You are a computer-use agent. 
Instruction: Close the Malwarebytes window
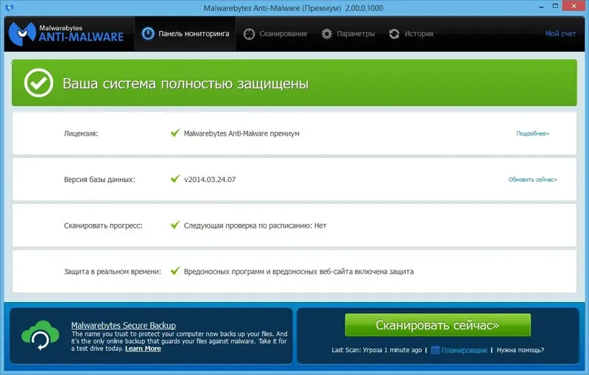pos(574,6)
